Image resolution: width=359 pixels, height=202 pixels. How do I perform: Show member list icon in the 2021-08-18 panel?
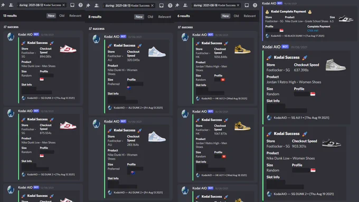(185, 5)
